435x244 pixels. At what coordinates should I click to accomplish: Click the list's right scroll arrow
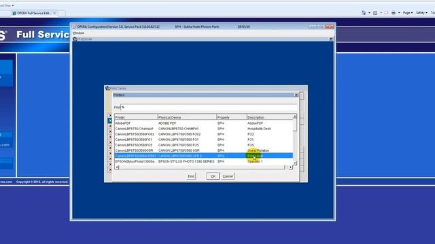290,167
